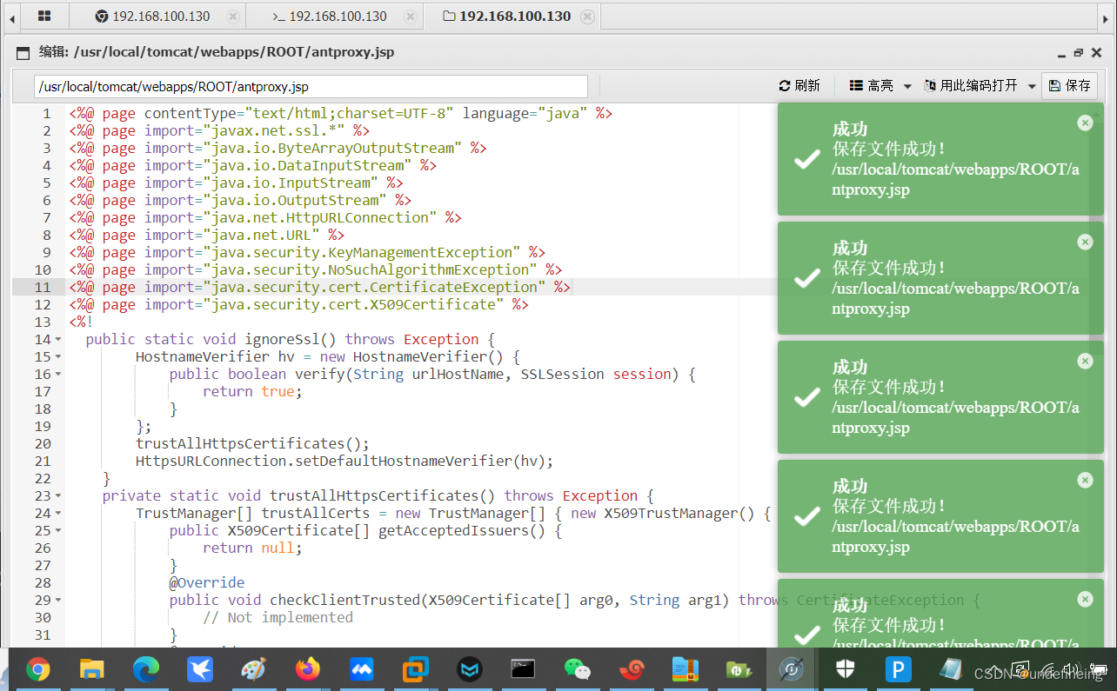Open the Paint palette app in taskbar
Image resolution: width=1117 pixels, height=691 pixels.
tap(253, 669)
